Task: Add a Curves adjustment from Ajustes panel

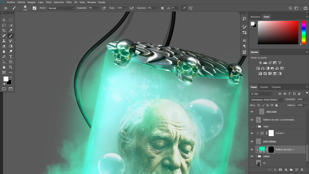Action: click(x=270, y=63)
